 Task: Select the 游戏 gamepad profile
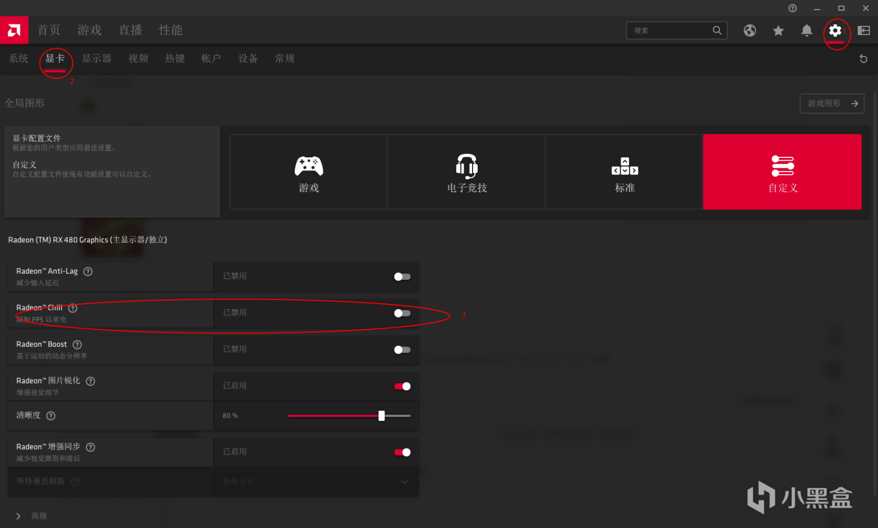pyautogui.click(x=309, y=172)
